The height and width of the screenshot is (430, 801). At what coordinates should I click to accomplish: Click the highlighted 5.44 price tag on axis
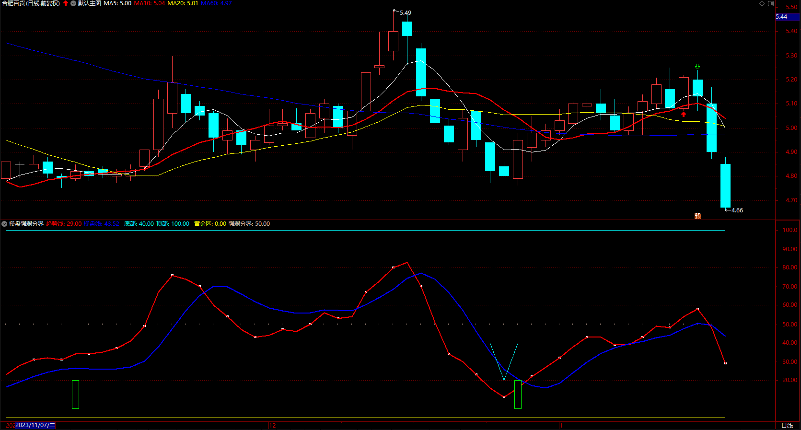point(787,17)
